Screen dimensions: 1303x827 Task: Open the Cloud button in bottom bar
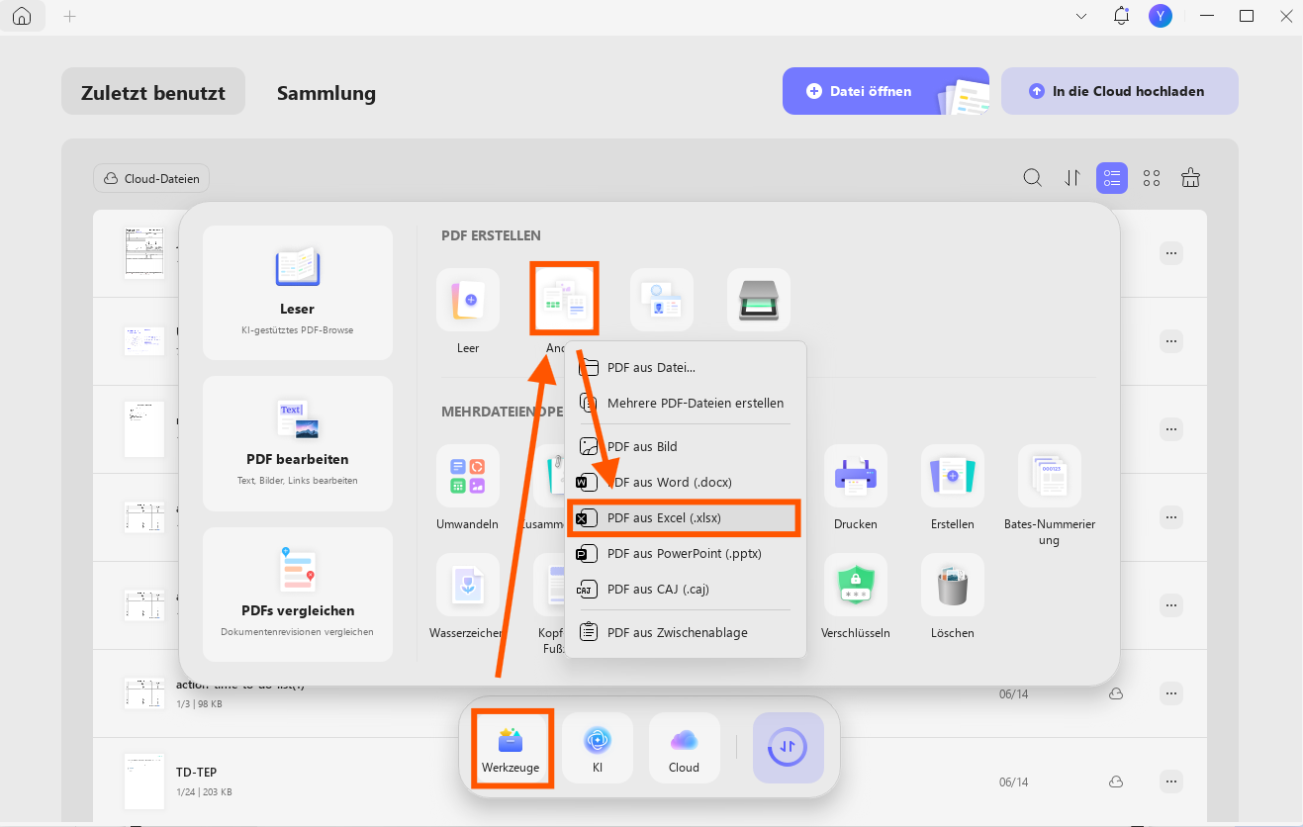pos(684,748)
